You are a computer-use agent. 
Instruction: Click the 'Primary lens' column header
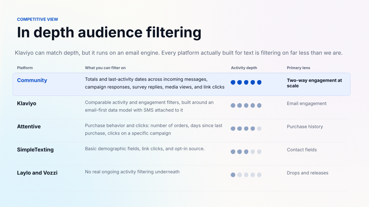298,68
